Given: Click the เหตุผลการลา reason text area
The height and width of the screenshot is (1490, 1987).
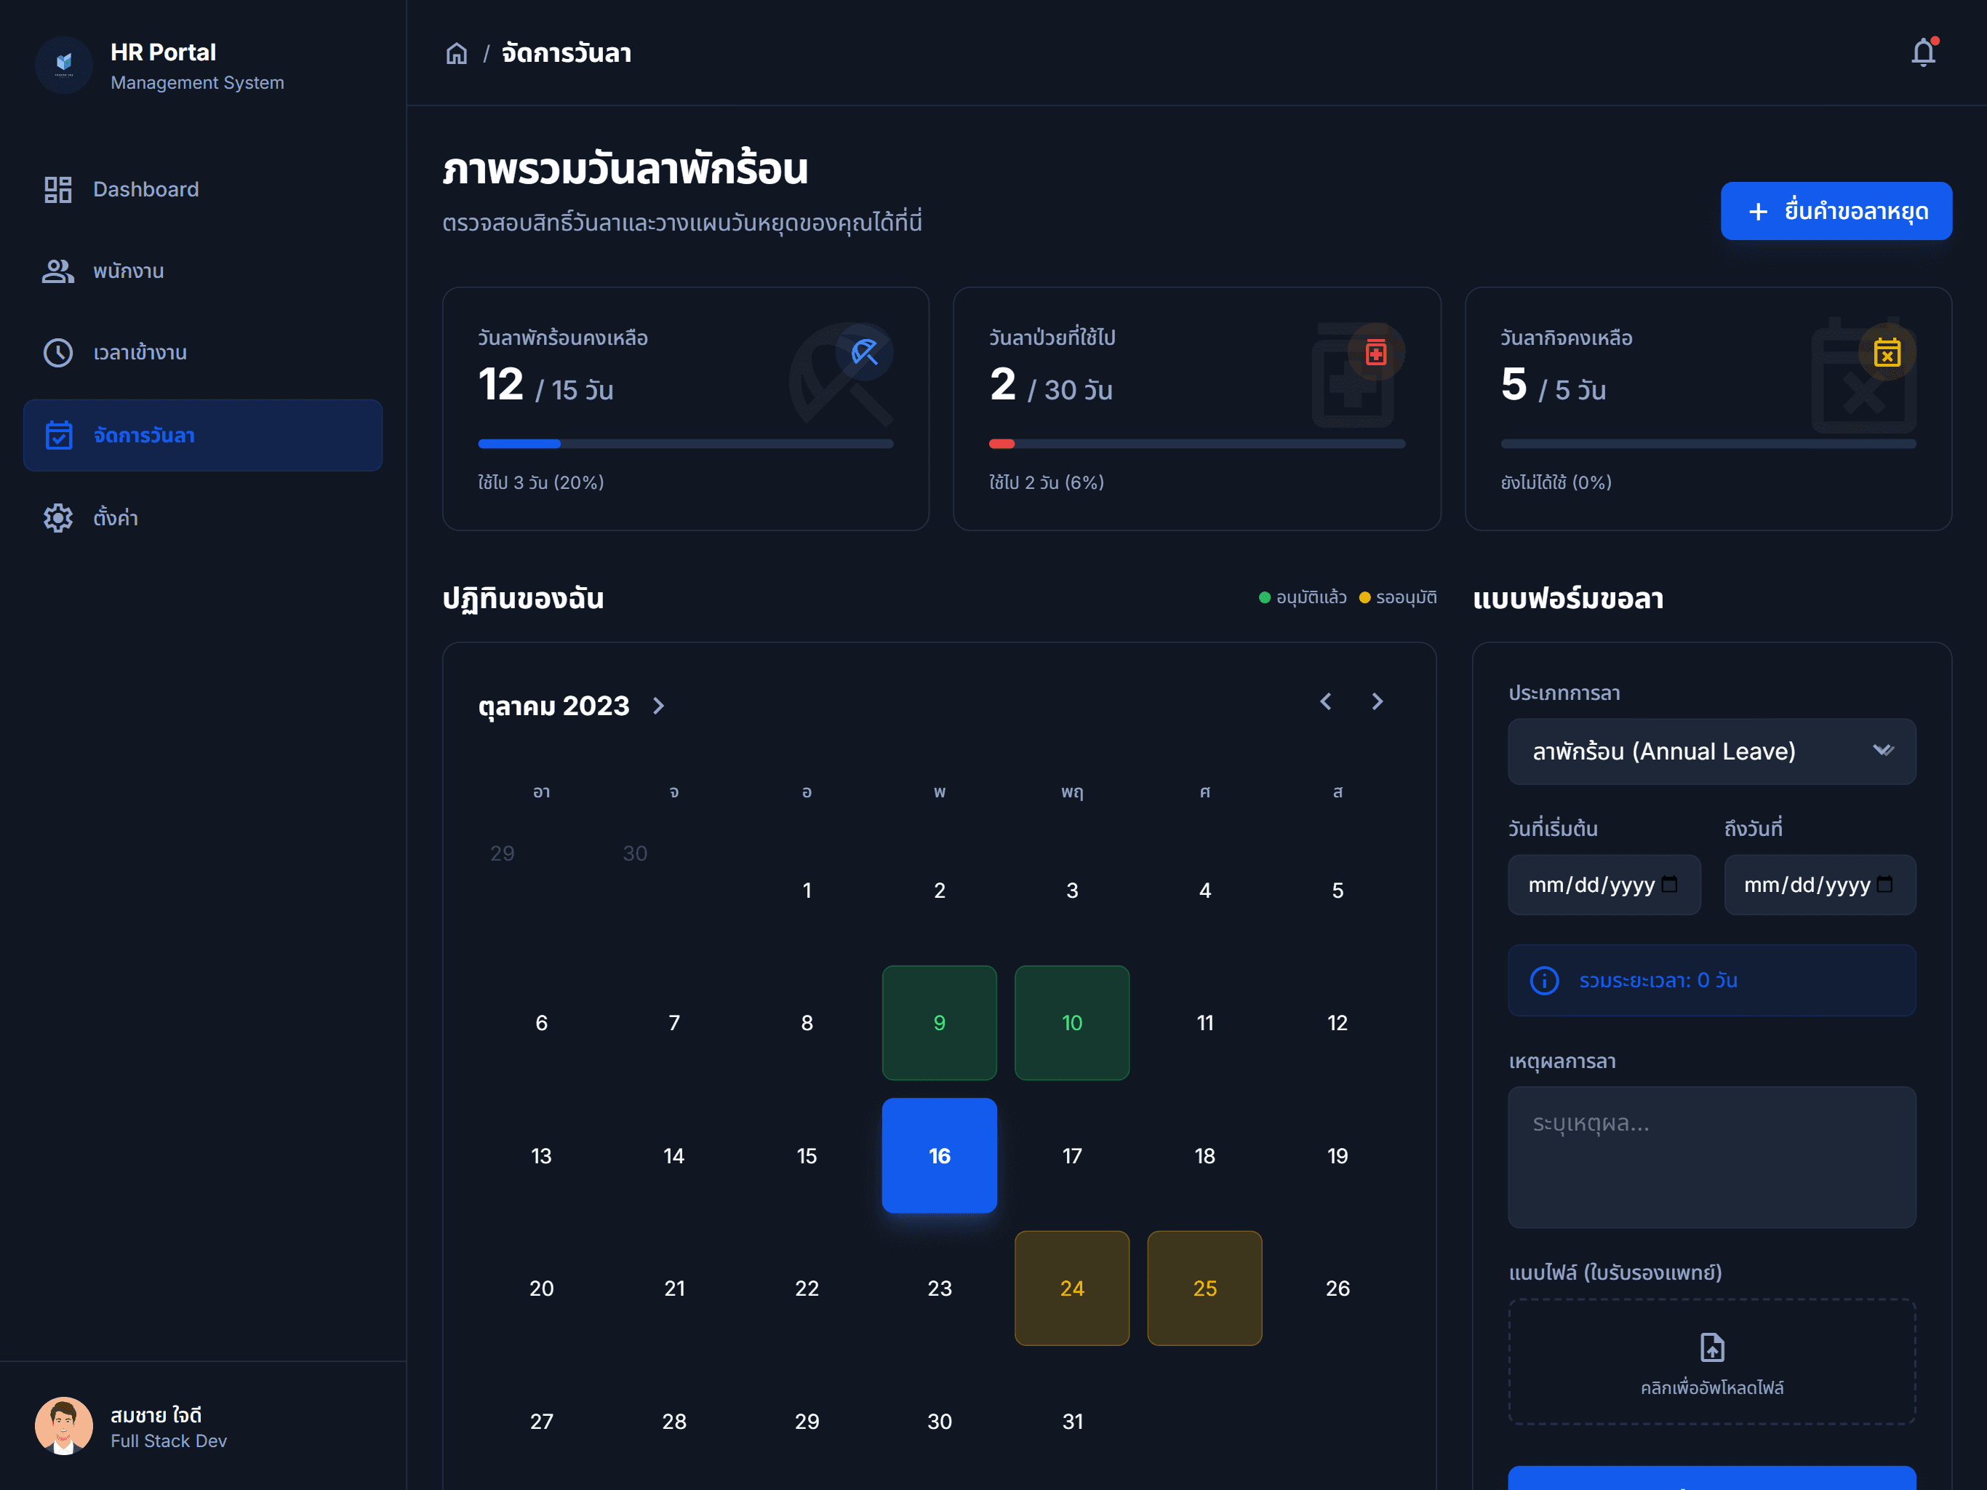Looking at the screenshot, I should 1711,1157.
